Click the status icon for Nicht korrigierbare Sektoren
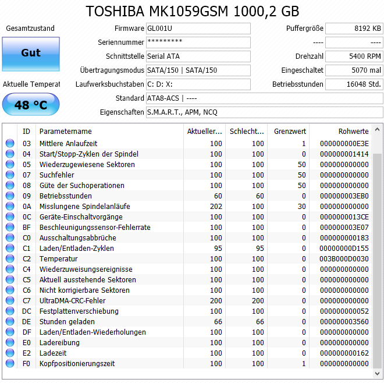The image size is (384, 383). click(10, 290)
